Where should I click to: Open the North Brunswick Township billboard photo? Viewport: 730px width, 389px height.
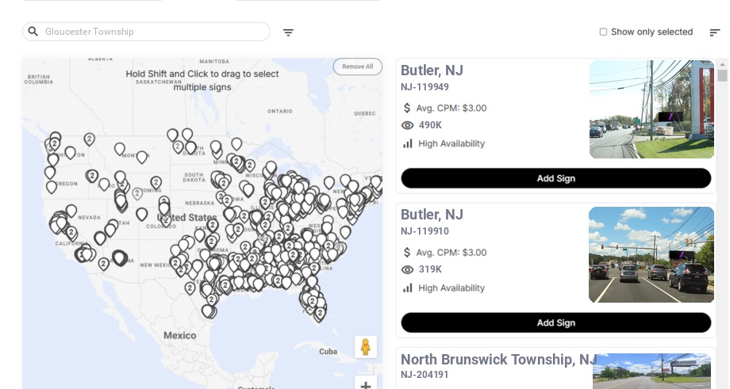click(x=651, y=372)
